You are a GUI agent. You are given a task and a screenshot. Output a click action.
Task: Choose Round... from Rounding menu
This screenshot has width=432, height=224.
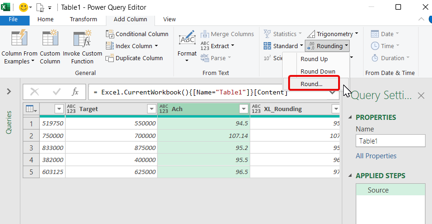coord(312,84)
